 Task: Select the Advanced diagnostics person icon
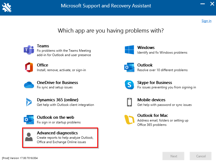pyautogui.click(x=29, y=137)
